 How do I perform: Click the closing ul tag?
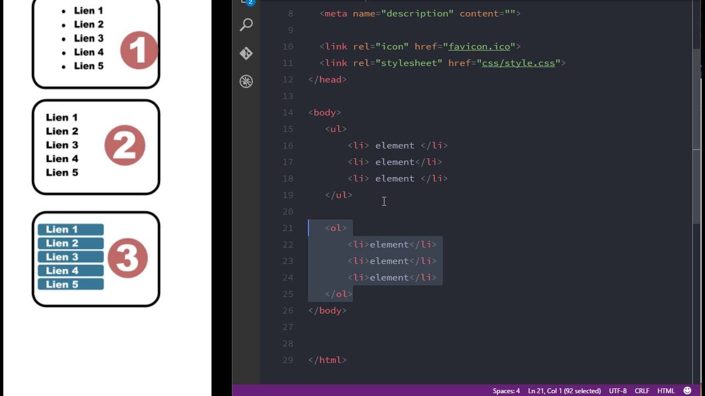[x=339, y=195]
